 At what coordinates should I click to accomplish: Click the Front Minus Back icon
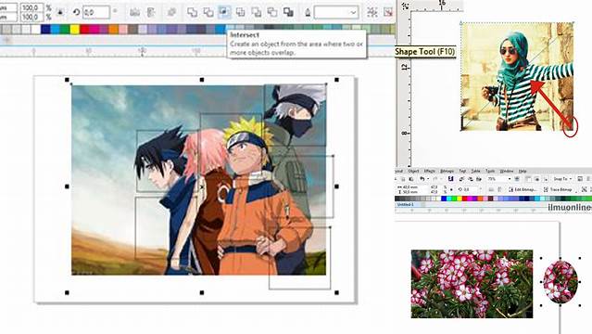(x=257, y=12)
